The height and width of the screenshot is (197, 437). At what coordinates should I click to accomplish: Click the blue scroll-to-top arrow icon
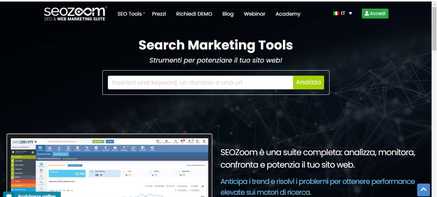(x=423, y=190)
